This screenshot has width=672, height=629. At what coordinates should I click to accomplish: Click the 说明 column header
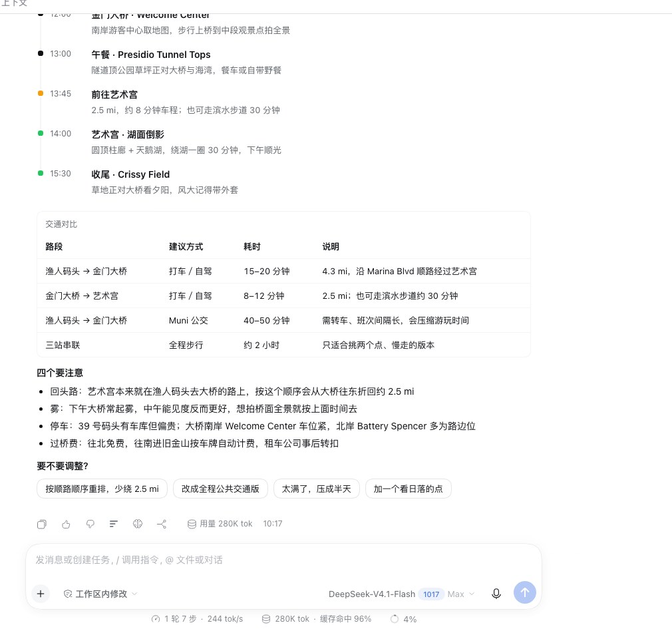point(331,246)
